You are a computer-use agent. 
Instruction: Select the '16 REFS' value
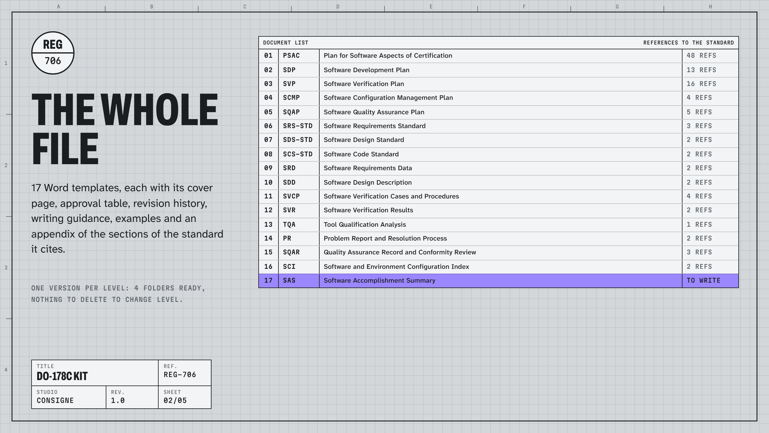701,84
